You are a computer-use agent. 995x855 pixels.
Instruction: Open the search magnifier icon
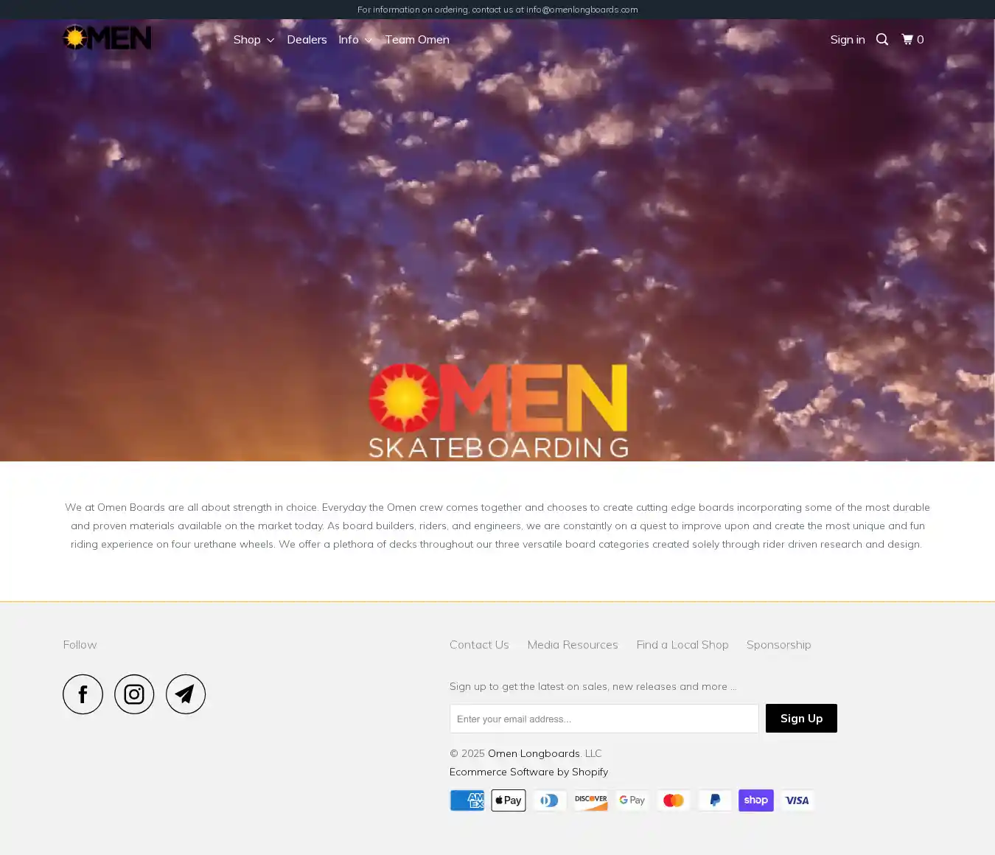pyautogui.click(x=882, y=40)
